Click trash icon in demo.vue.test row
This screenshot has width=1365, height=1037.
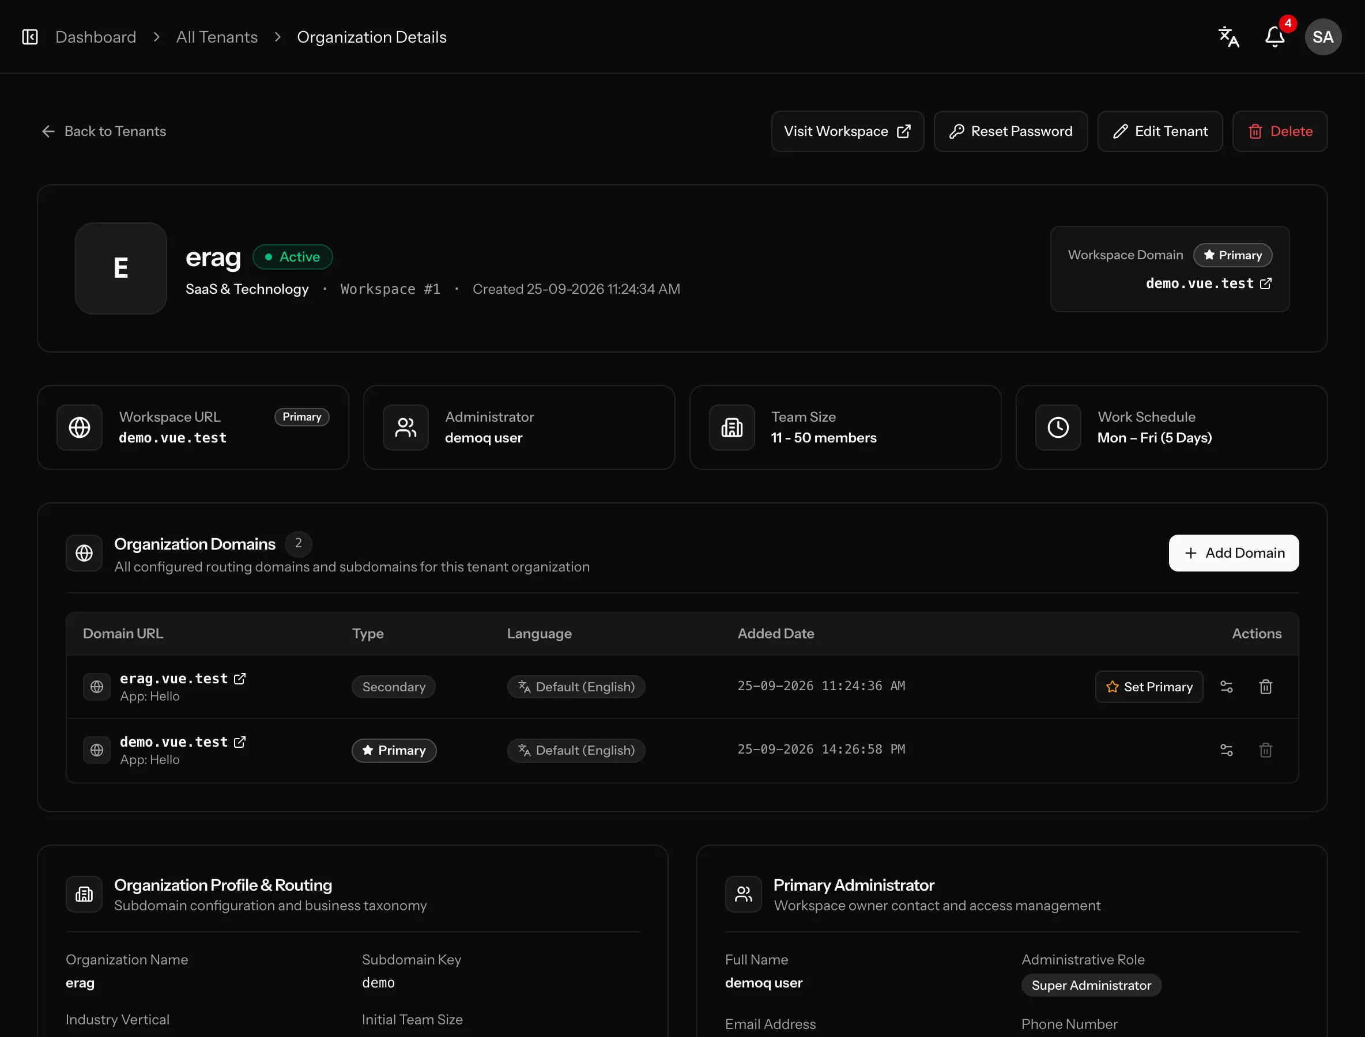coord(1265,750)
